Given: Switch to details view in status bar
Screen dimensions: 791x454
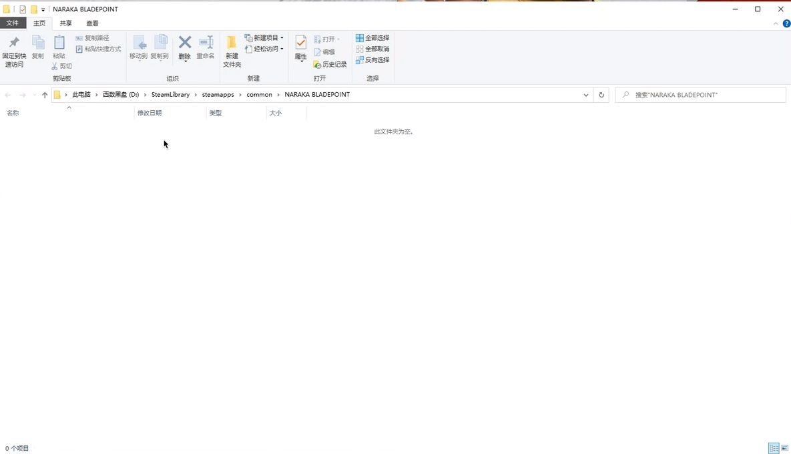Looking at the screenshot, I should coord(774,448).
